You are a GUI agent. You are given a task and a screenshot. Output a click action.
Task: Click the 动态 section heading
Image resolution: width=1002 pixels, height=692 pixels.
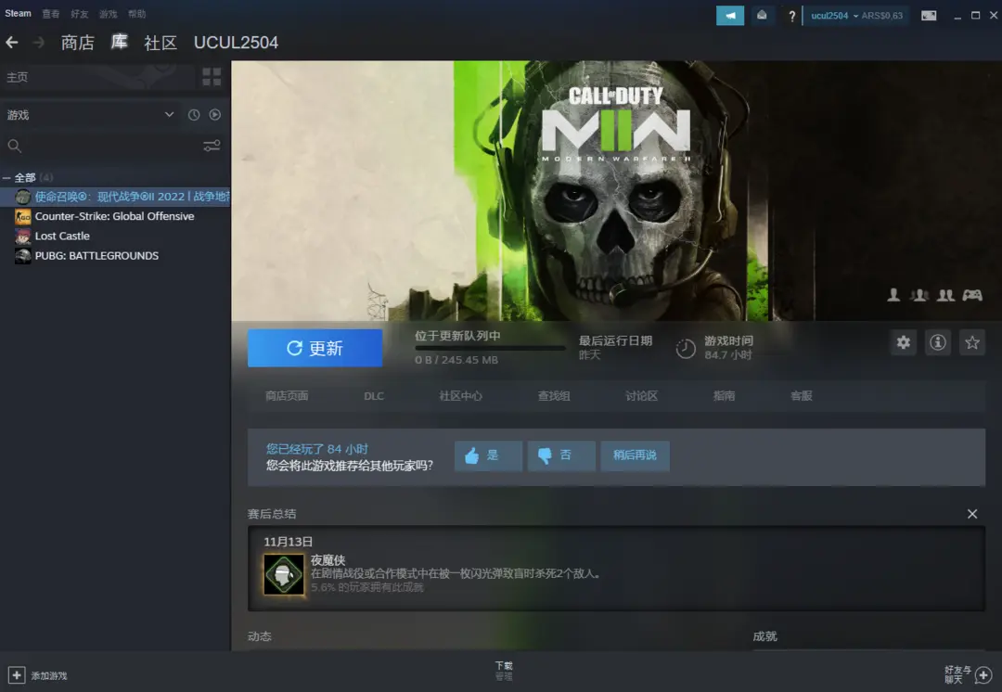(x=260, y=636)
